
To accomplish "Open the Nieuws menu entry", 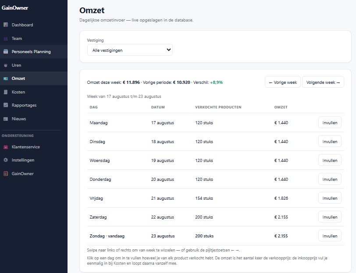I will (x=34, y=119).
